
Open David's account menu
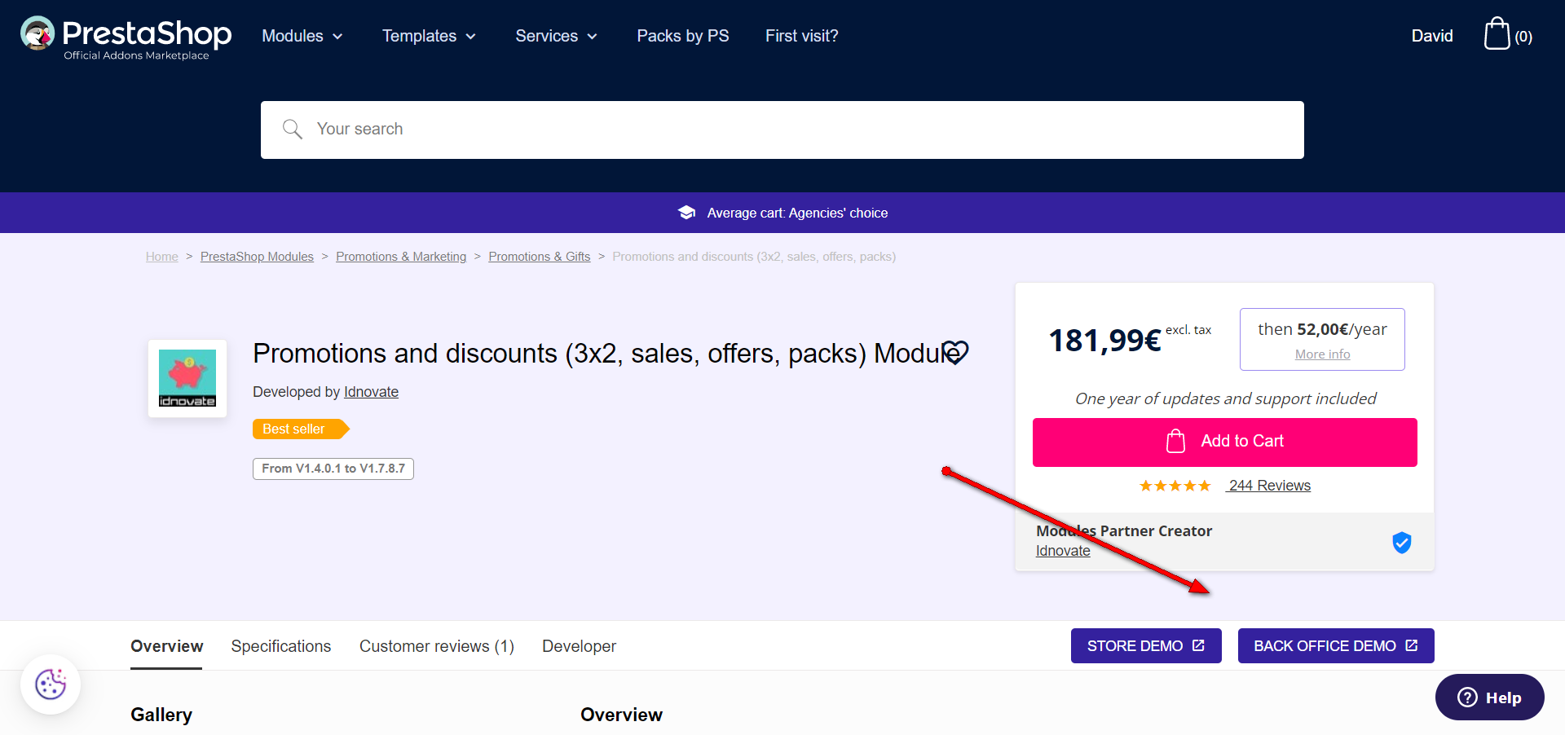point(1432,36)
